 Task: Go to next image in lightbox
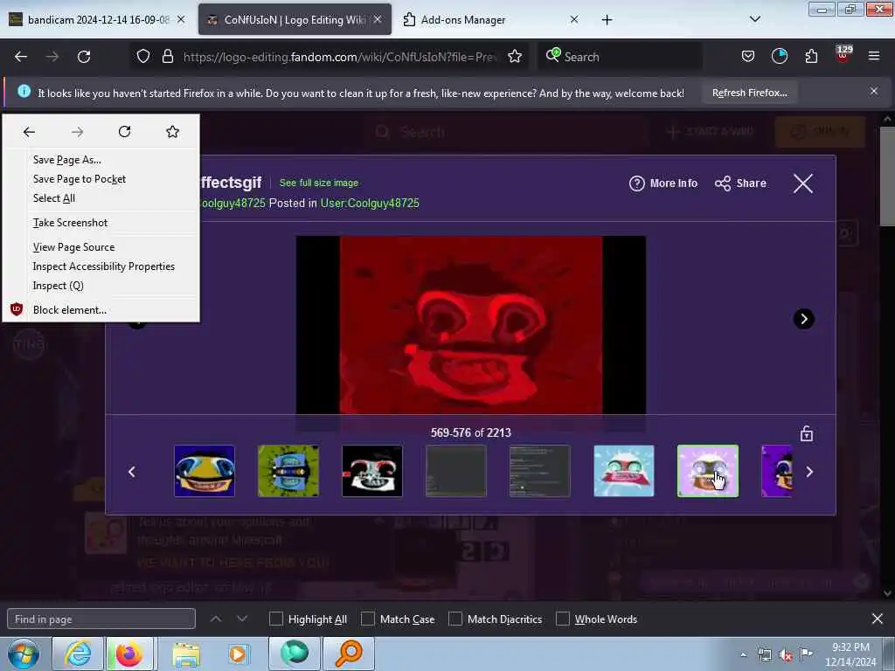804,319
